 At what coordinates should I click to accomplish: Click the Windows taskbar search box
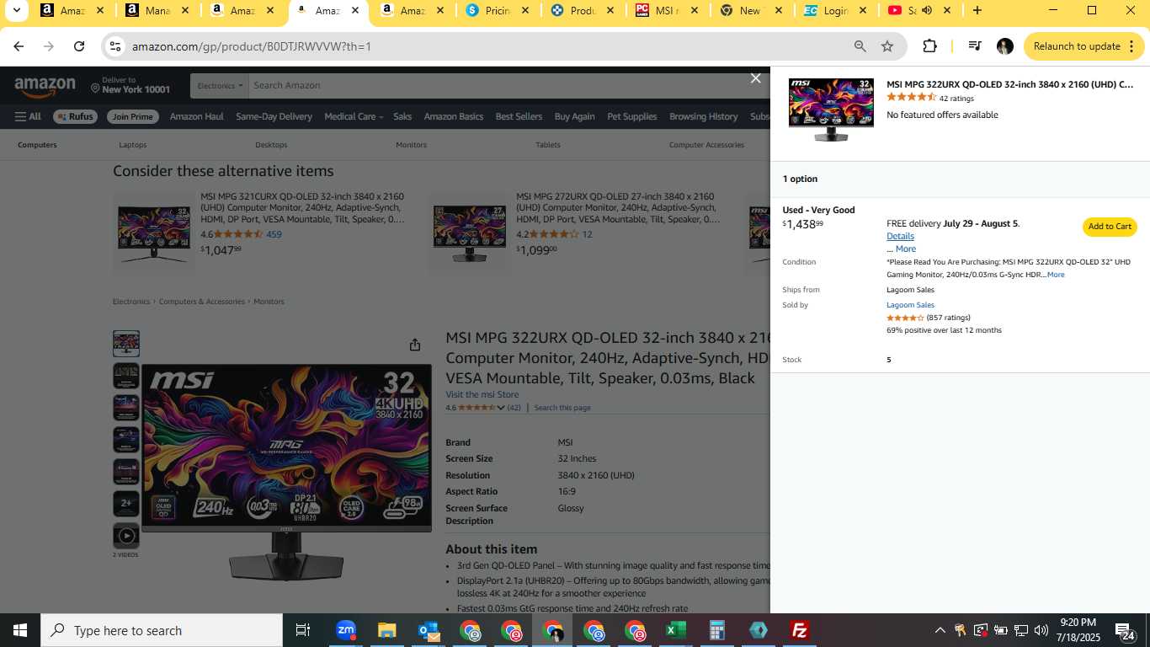coord(162,630)
